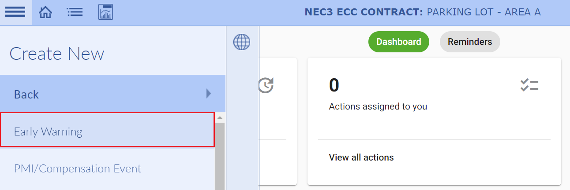Select PMI/Compensation Event option
Image resolution: width=570 pixels, height=190 pixels.
78,168
